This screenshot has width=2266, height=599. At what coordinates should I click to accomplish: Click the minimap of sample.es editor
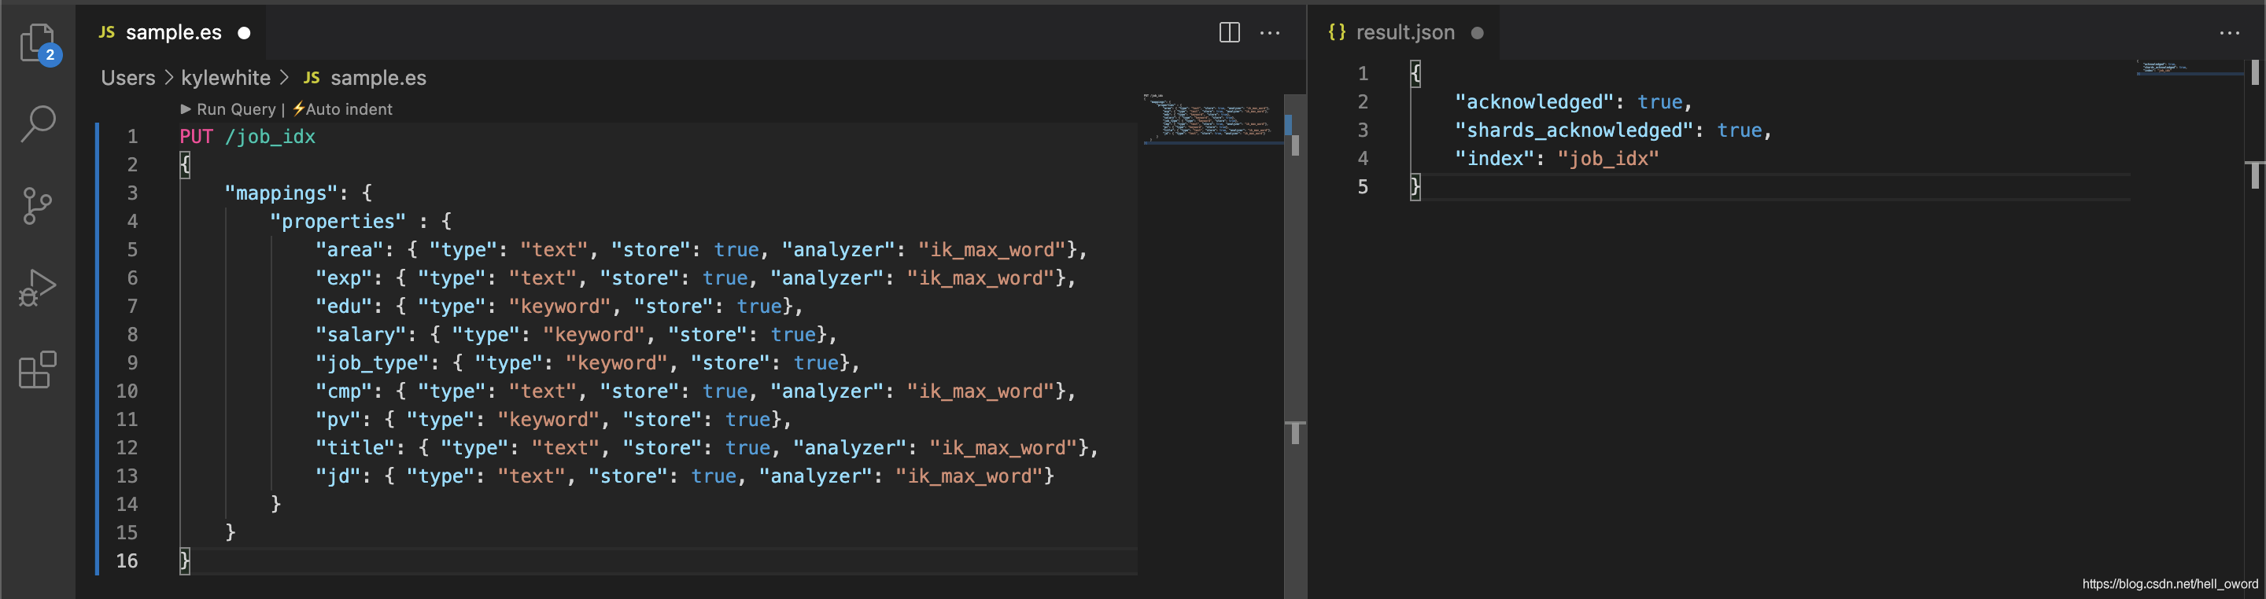[1212, 118]
